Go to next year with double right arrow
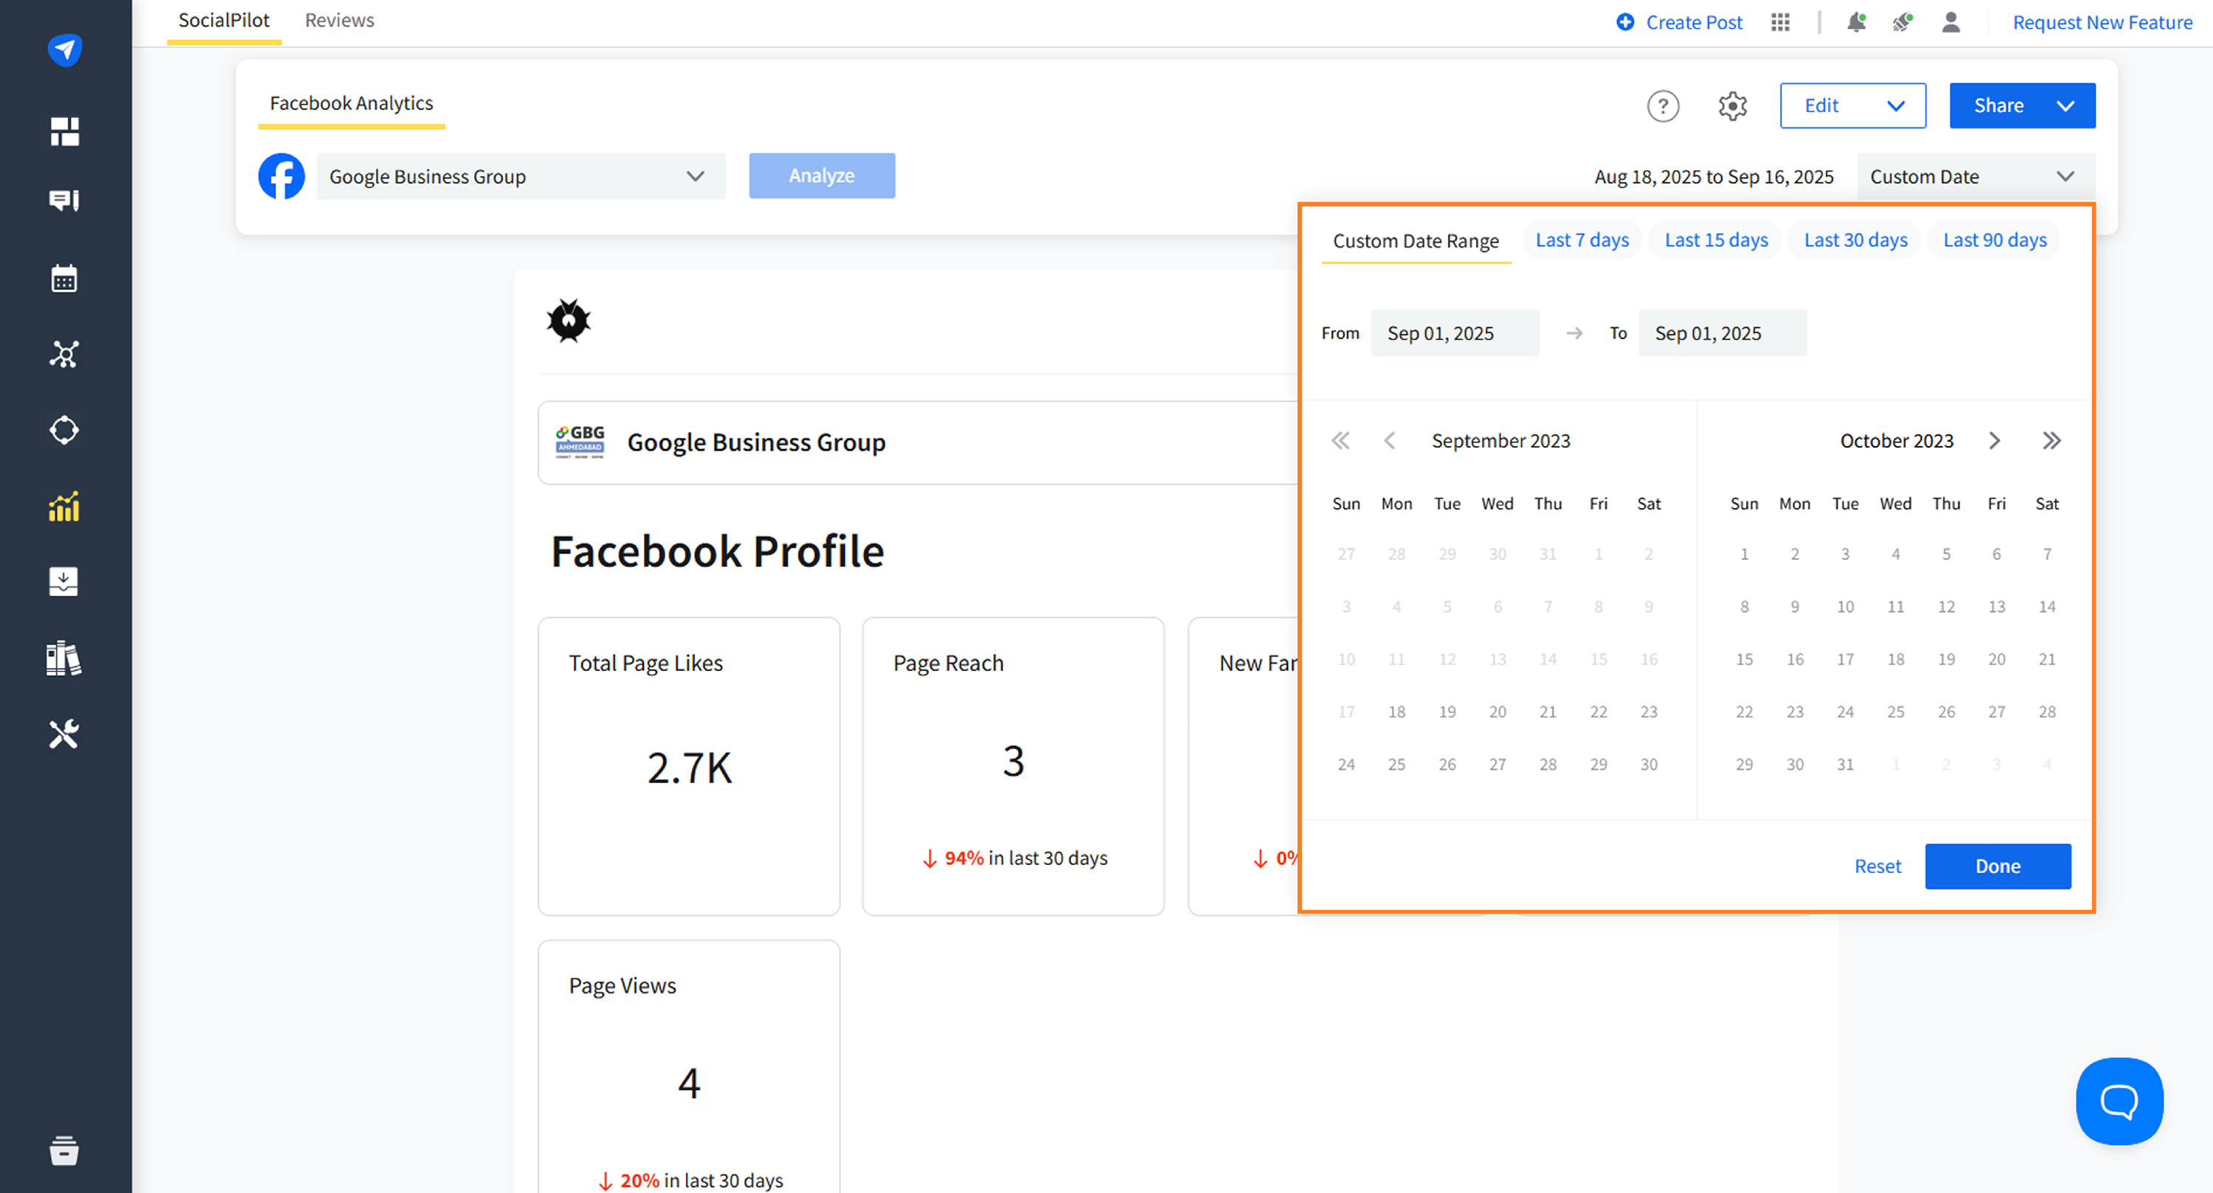This screenshot has height=1193, width=2213. point(2051,441)
